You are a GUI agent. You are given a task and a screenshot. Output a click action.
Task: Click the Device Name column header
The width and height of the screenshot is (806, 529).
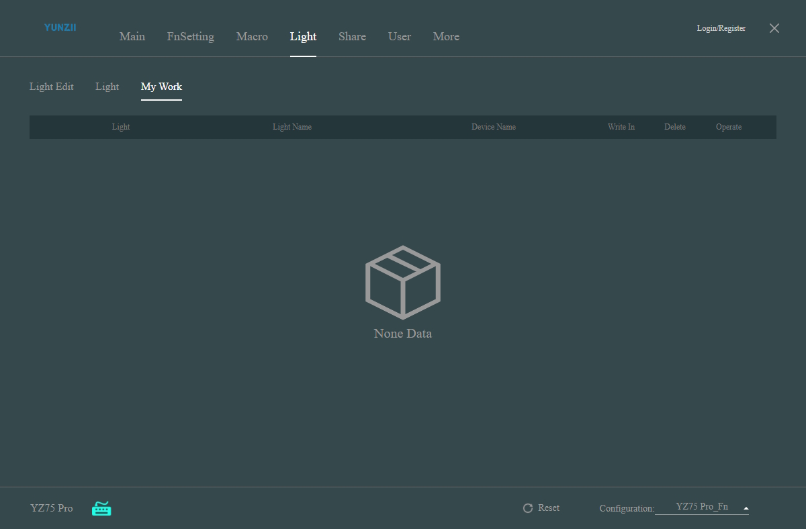(x=494, y=127)
